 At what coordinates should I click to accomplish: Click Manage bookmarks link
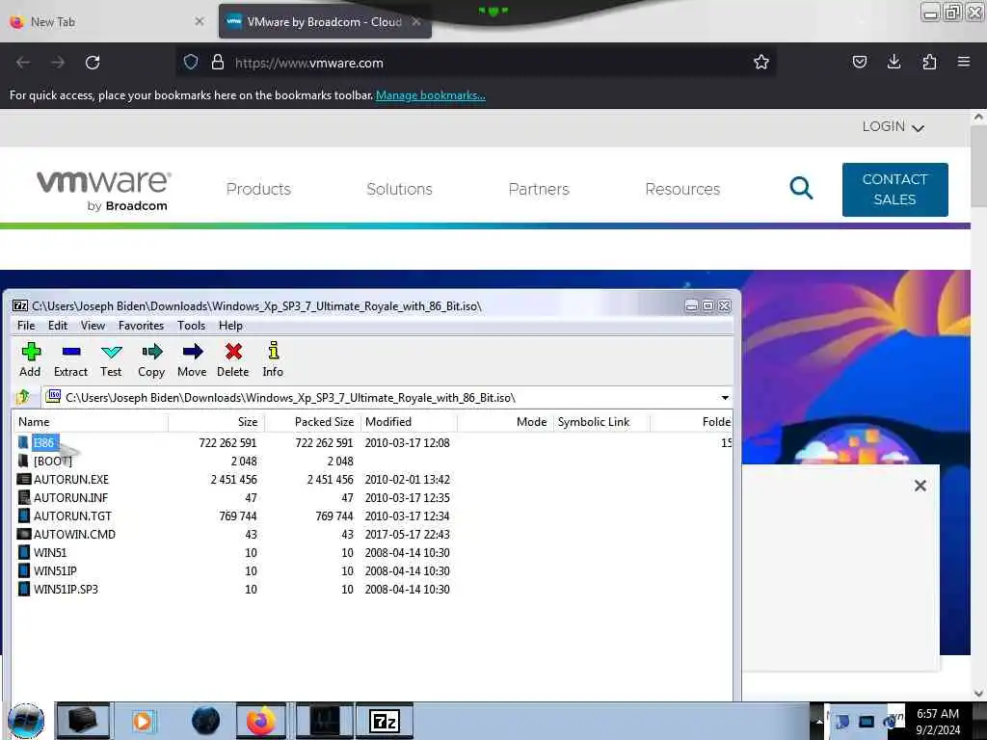(x=431, y=95)
